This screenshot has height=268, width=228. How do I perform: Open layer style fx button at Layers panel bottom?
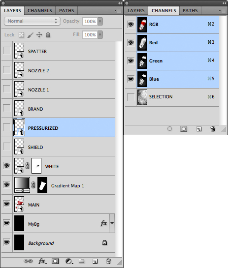pyautogui.click(x=42, y=261)
